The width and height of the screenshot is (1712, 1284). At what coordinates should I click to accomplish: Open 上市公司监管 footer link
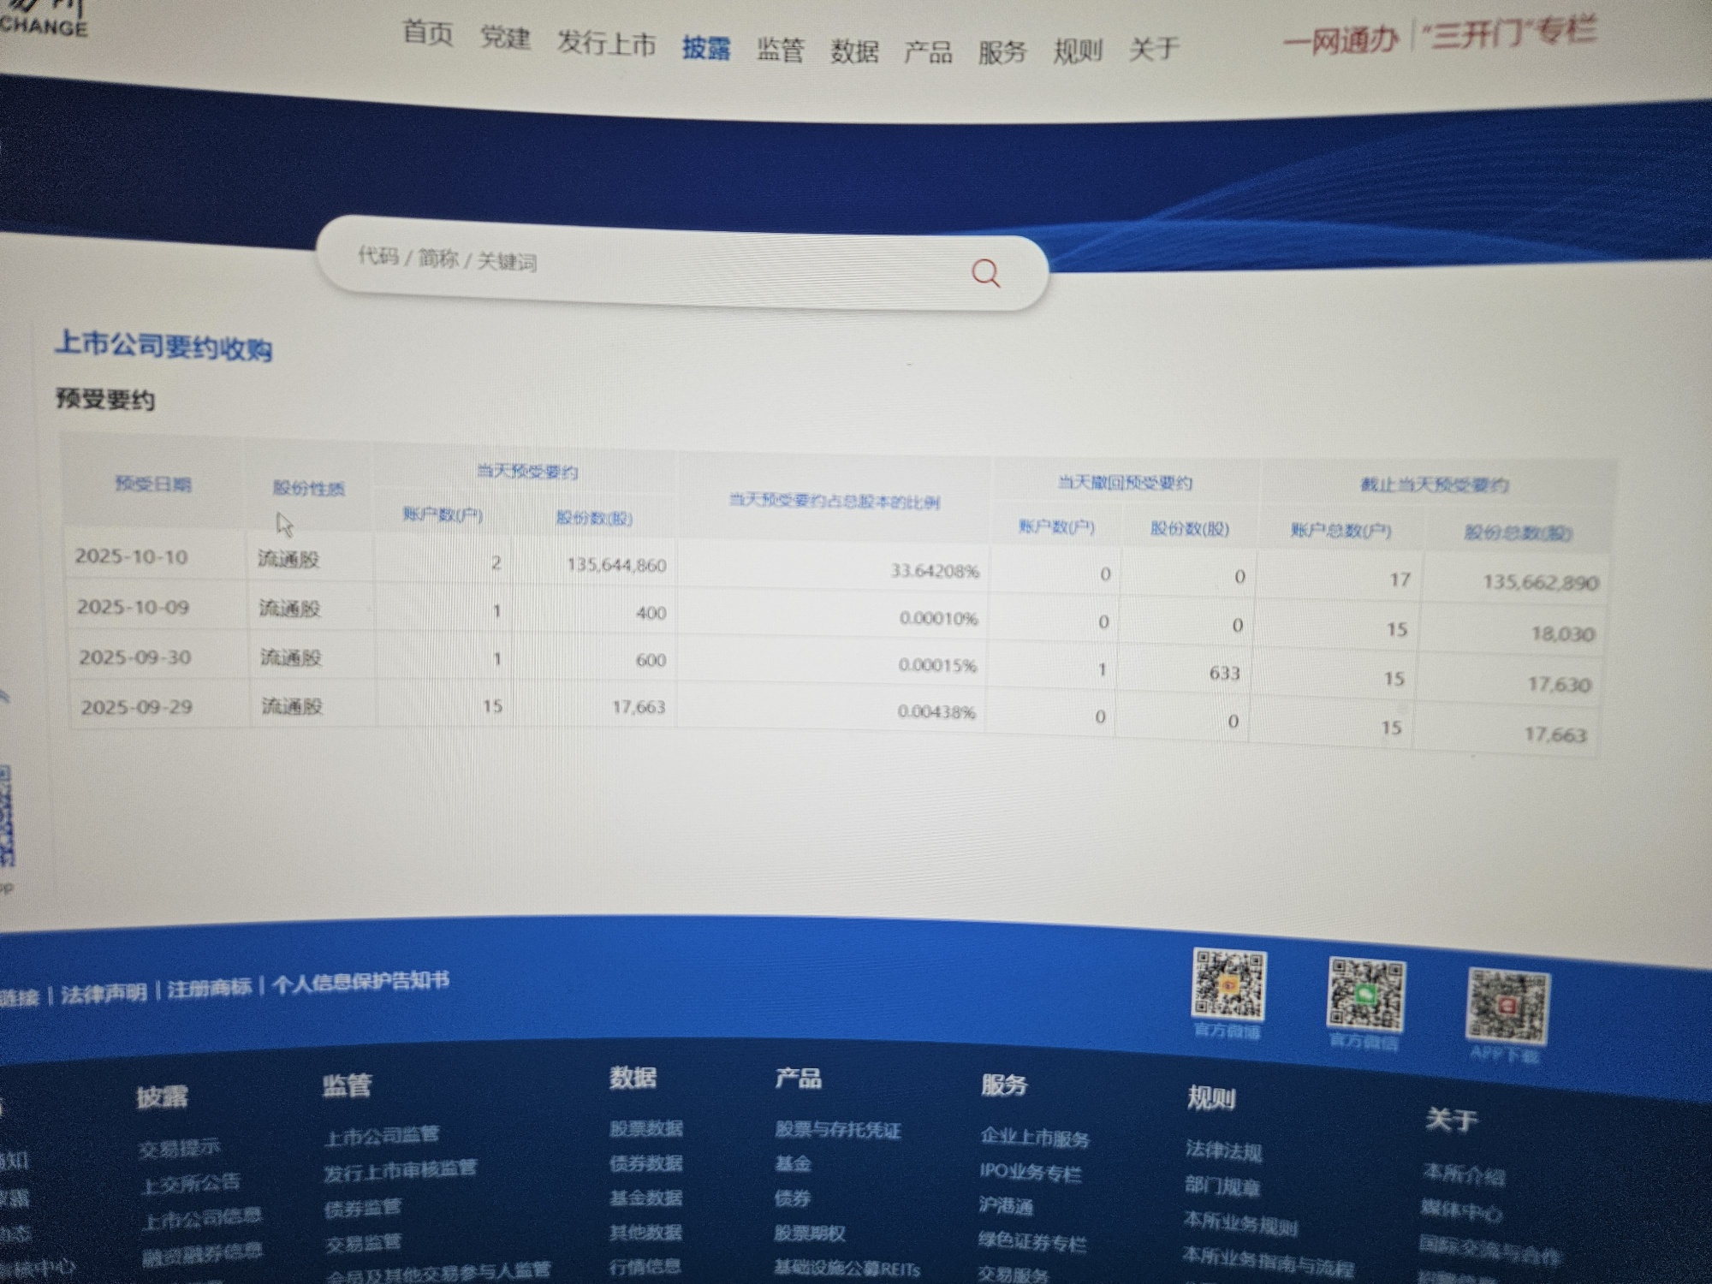[382, 1136]
